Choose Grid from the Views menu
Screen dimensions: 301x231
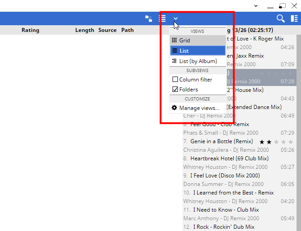(198, 41)
